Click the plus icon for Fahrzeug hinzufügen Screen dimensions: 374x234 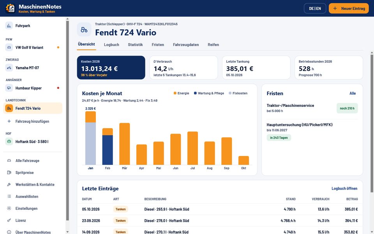9,121
